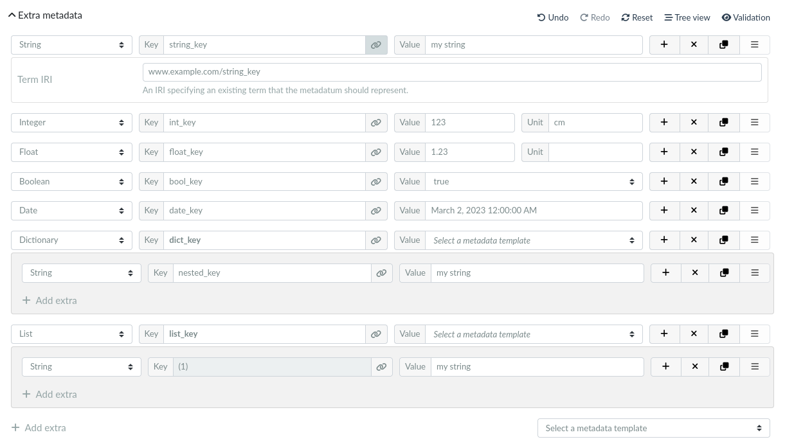
Task: Click the Key field containing nested_key
Action: pyautogui.click(x=272, y=272)
